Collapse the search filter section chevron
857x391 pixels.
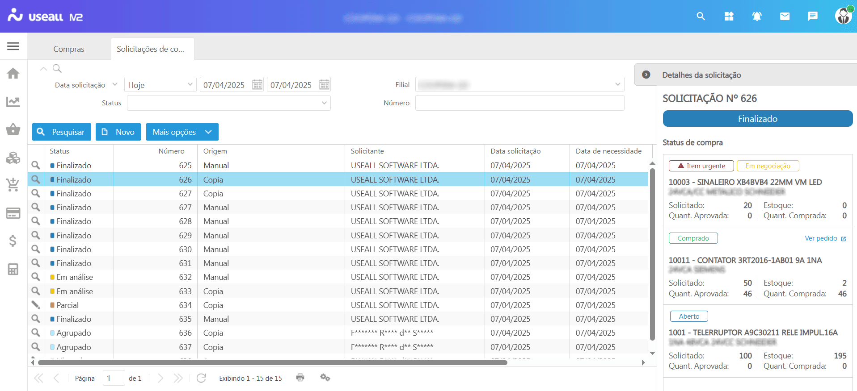[x=43, y=69]
